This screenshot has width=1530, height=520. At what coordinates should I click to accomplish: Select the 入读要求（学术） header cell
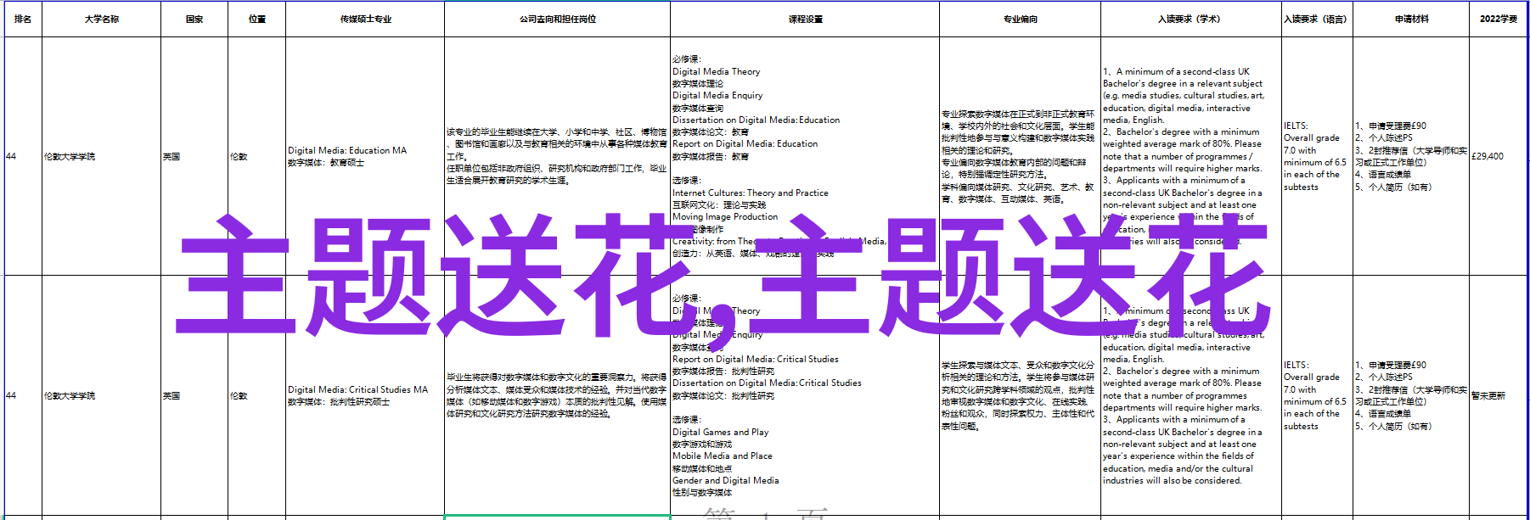click(1190, 19)
